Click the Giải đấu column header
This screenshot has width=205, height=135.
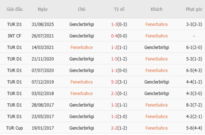pos(15,9)
